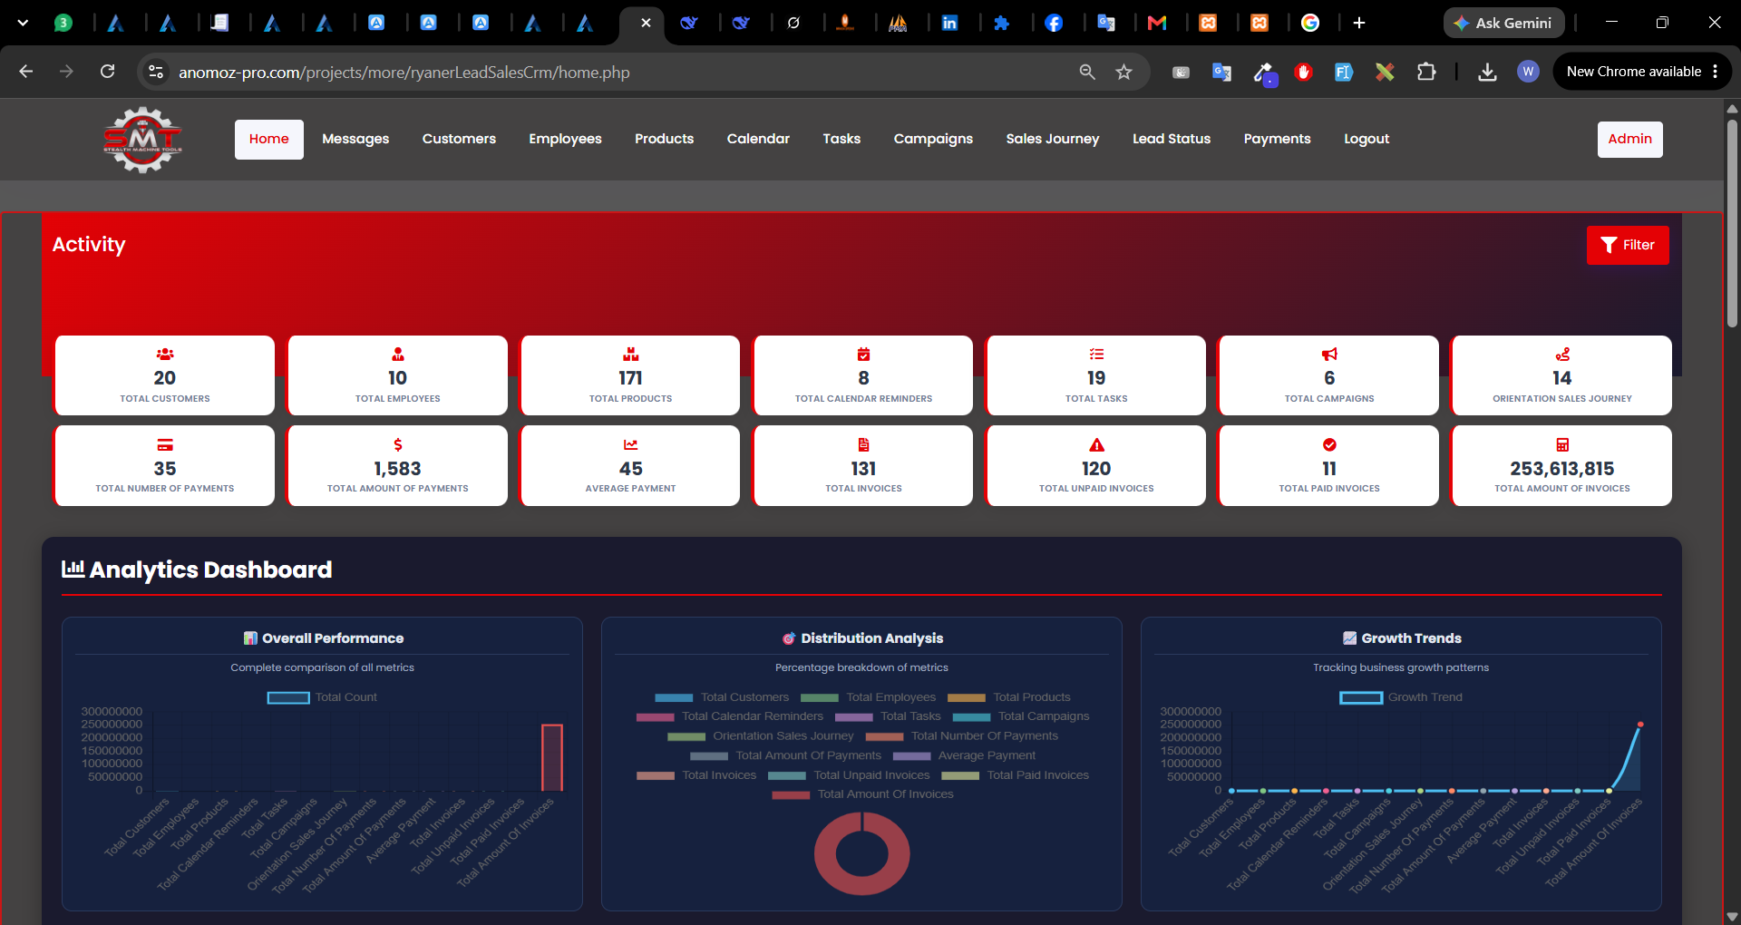Click the address bar URL field
Image resolution: width=1741 pixels, height=925 pixels.
617,72
